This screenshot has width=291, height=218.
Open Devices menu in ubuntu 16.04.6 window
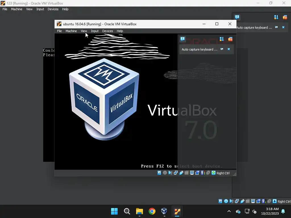(107, 31)
